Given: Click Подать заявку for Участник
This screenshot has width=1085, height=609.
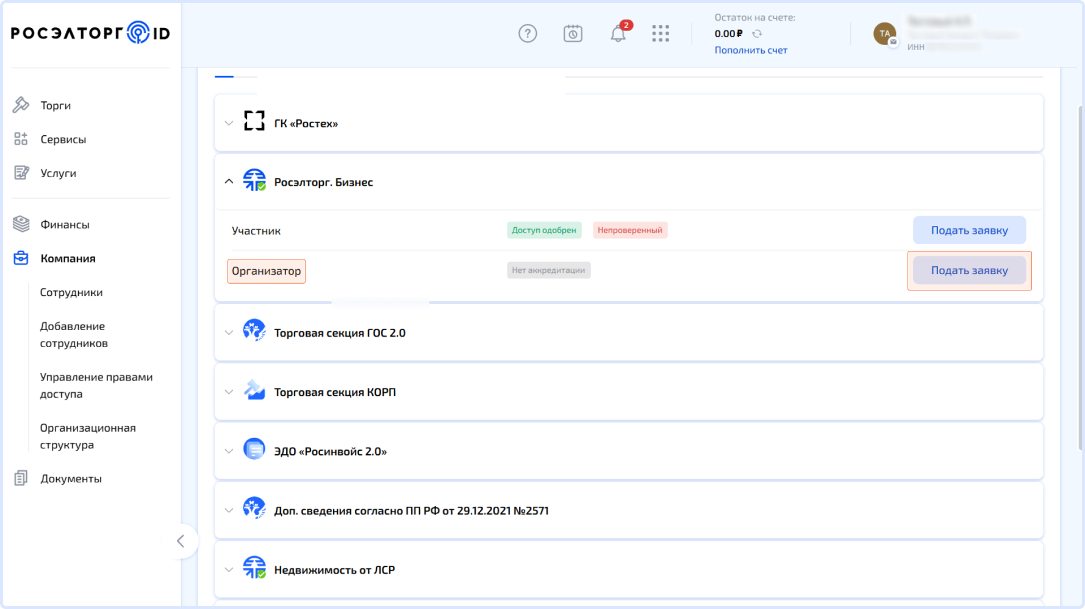Looking at the screenshot, I should (x=969, y=230).
